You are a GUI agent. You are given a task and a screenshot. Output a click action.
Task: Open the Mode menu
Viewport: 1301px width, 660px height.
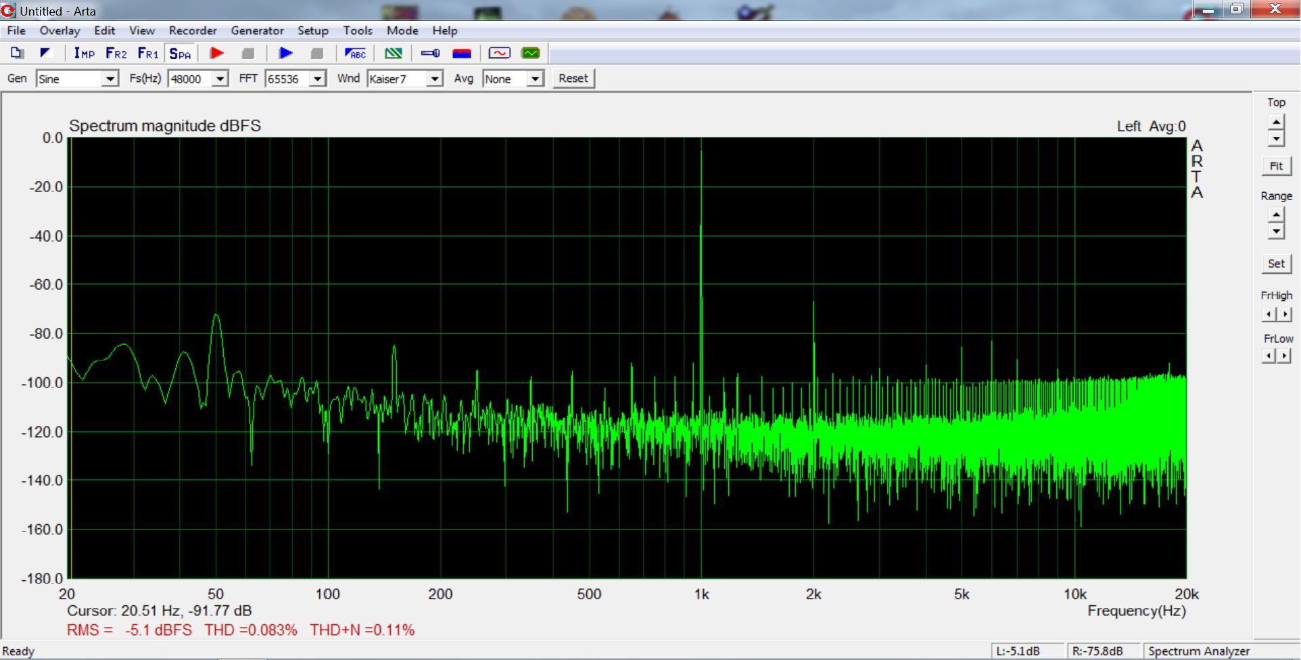(x=402, y=30)
